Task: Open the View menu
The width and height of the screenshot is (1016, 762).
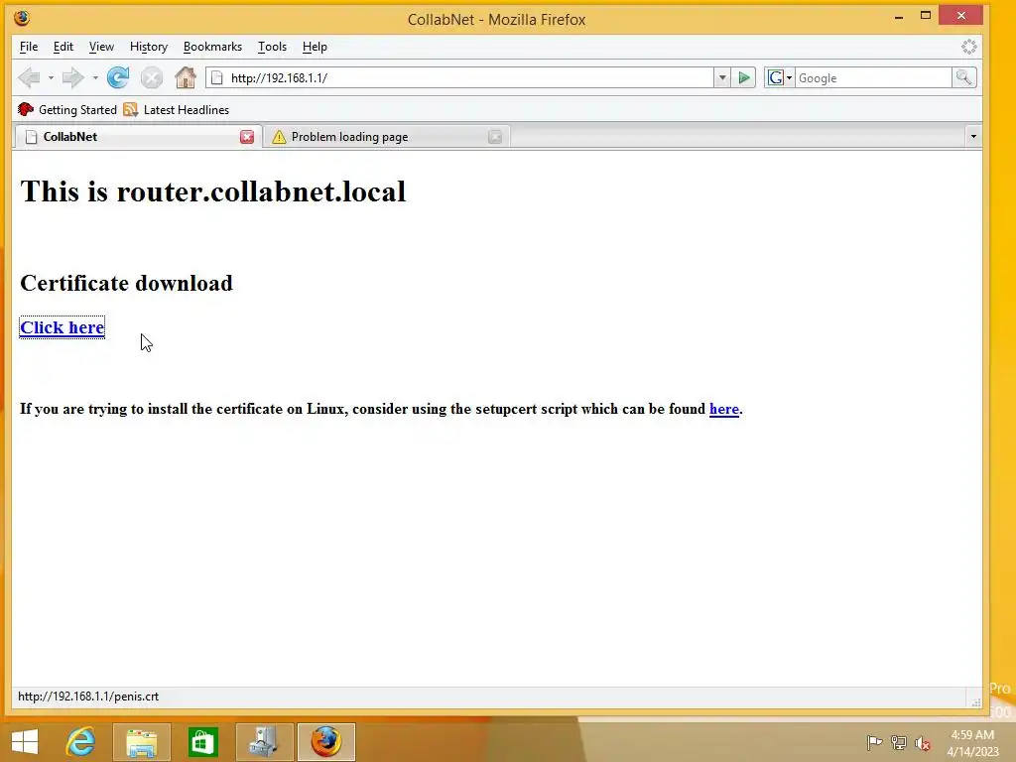Action: click(101, 47)
